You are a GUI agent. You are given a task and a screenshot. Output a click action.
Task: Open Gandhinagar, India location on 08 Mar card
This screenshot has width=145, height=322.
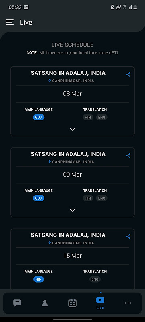pyautogui.click(x=71, y=81)
